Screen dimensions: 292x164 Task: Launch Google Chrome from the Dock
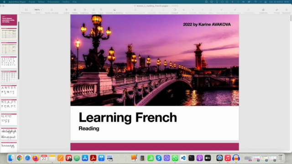click(19, 158)
